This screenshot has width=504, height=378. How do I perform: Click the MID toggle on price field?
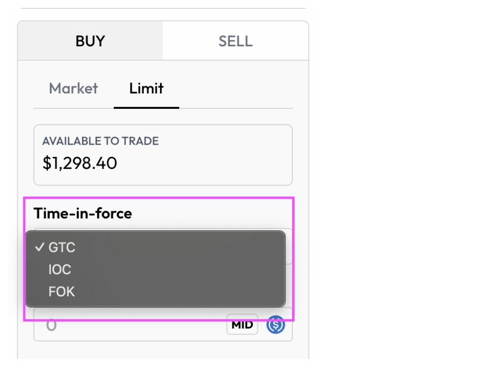coord(242,324)
